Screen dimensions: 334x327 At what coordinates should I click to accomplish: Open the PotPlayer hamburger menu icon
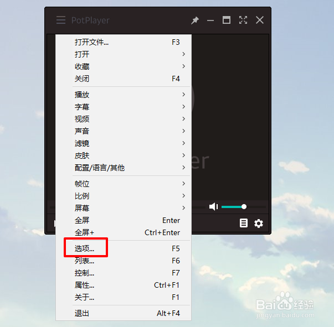[61, 20]
